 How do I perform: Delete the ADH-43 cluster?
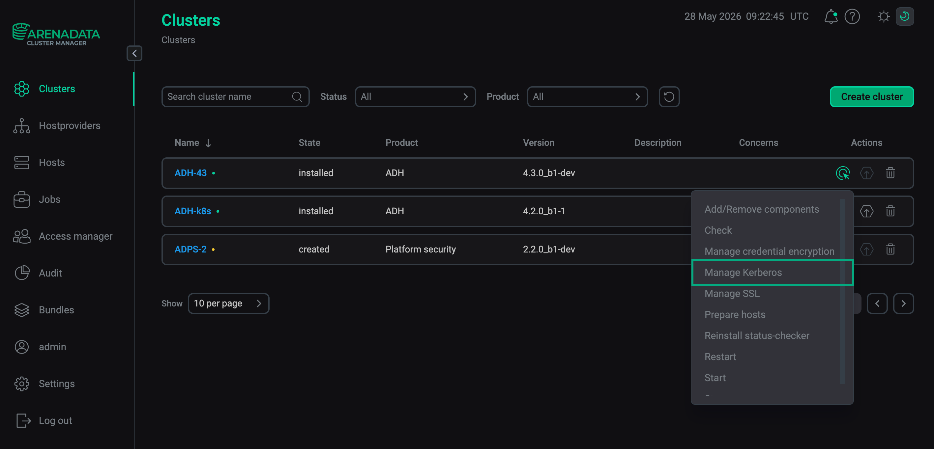point(890,173)
